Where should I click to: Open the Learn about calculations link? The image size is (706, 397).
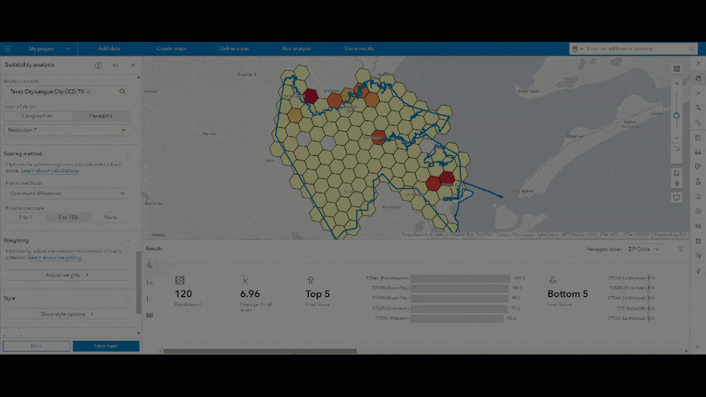pyautogui.click(x=50, y=170)
